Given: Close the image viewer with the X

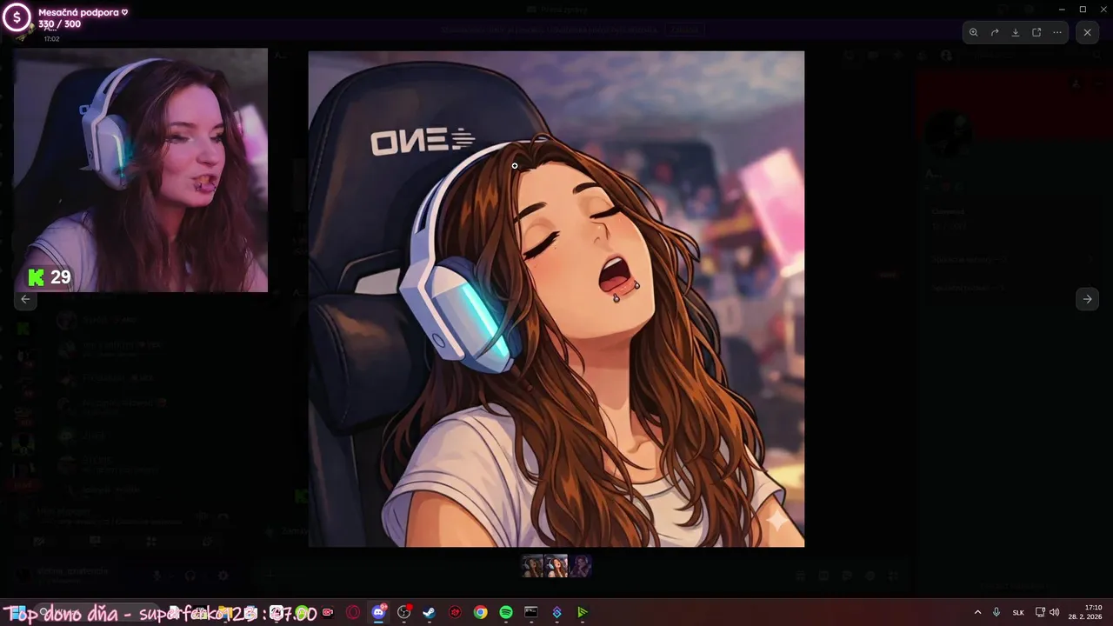Looking at the screenshot, I should (1087, 32).
